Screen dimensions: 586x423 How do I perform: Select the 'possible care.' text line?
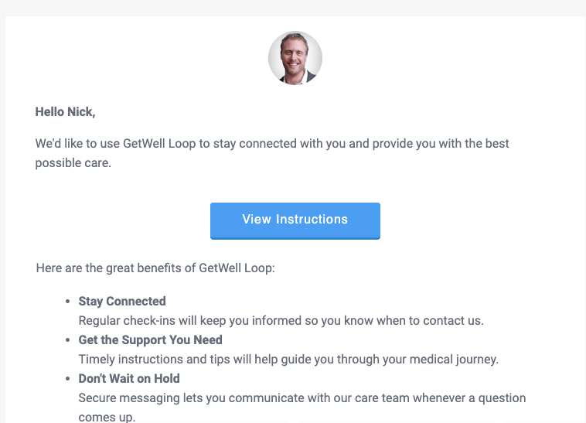(x=73, y=163)
